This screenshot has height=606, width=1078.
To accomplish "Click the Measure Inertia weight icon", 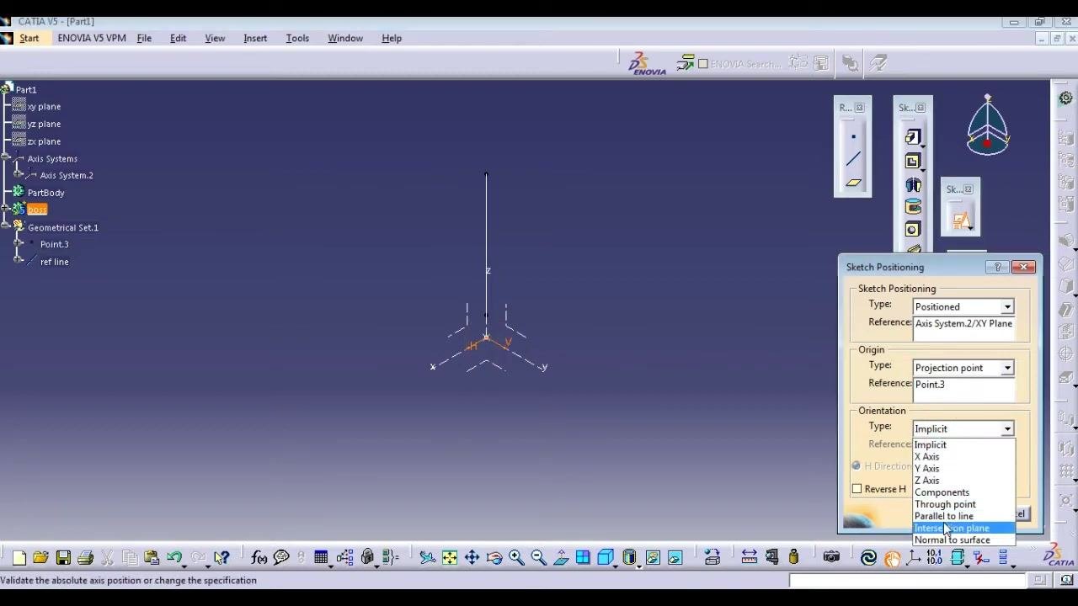I will click(x=793, y=557).
